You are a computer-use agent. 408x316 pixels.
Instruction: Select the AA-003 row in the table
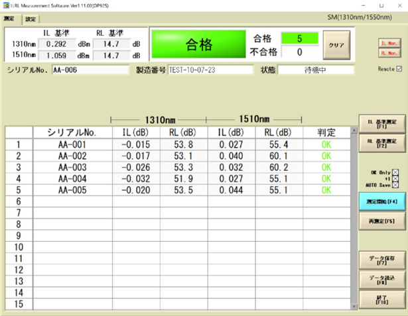click(73, 168)
